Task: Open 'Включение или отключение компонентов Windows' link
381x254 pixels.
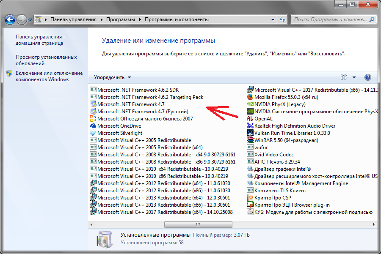Action: (49, 76)
